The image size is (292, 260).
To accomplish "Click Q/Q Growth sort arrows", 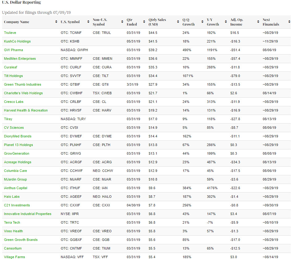I will 202,22.
